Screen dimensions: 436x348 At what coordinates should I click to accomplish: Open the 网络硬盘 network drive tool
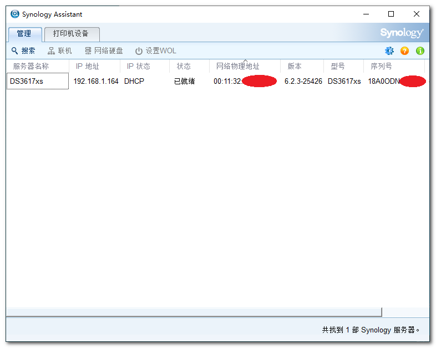point(104,51)
